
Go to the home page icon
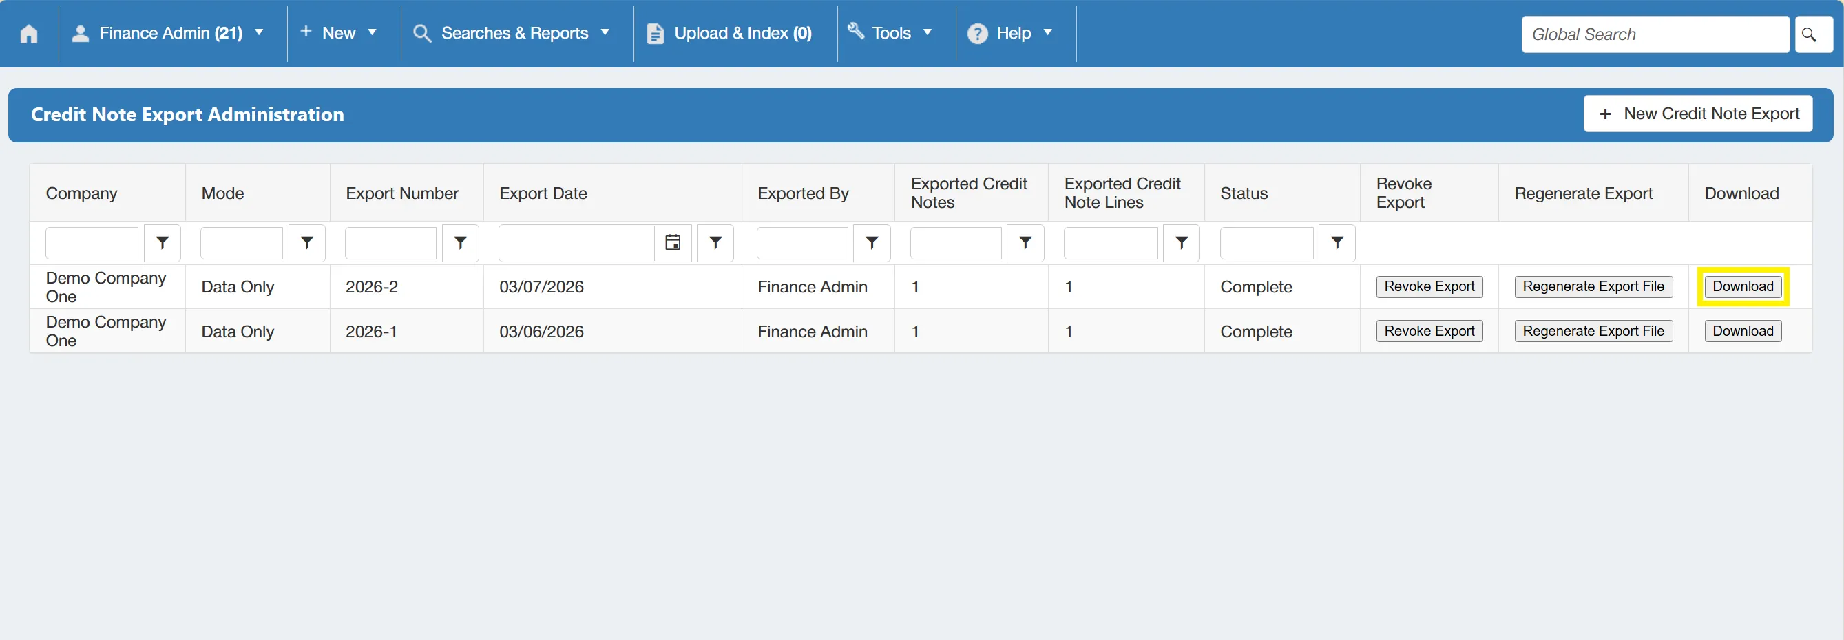pyautogui.click(x=29, y=34)
